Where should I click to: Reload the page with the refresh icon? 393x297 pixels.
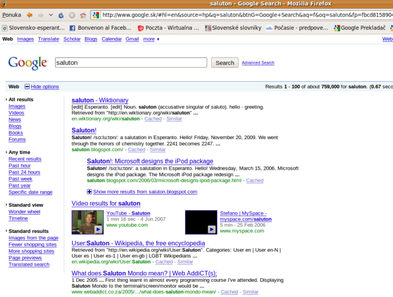click(x=61, y=15)
